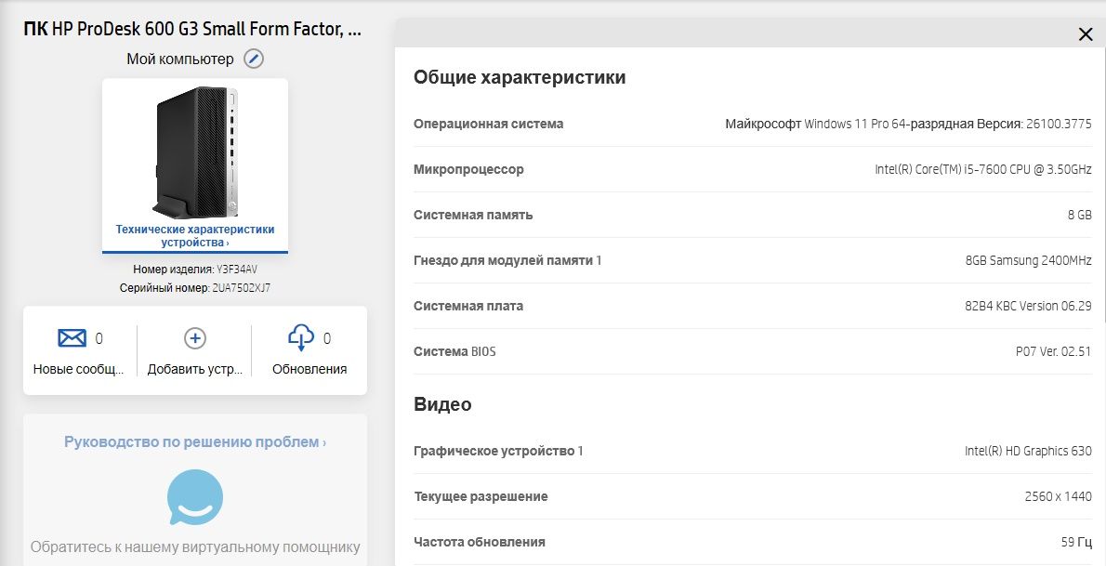Viewport: 1106px width, 566px height.
Task: Click the Системная память label
Action: [x=473, y=215]
